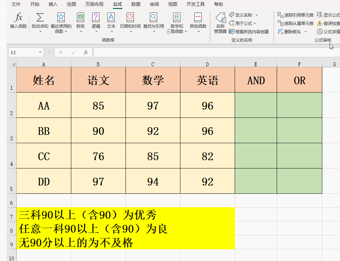Click the formula bar confirm checkmark icon
The height and width of the screenshot is (261, 340).
pyautogui.click(x=73, y=52)
